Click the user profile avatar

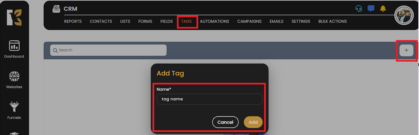[404, 15]
